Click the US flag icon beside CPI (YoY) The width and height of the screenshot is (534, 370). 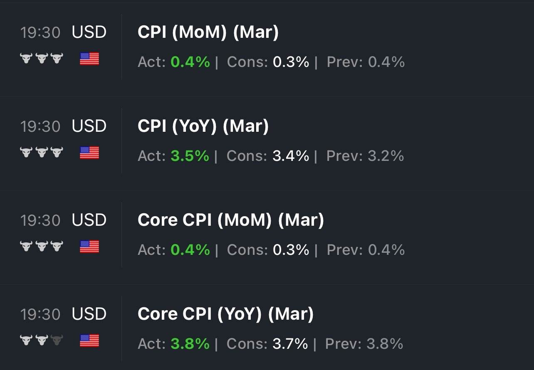[x=89, y=153]
